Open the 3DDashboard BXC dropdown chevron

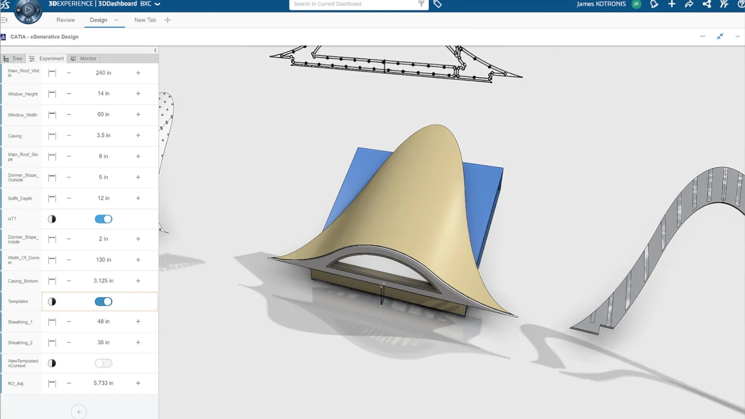coord(157,4)
